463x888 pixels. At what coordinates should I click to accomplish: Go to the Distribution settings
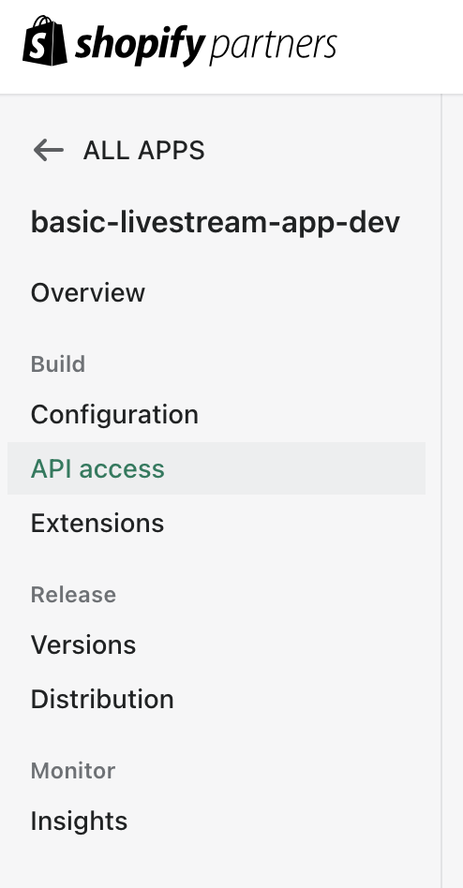102,699
